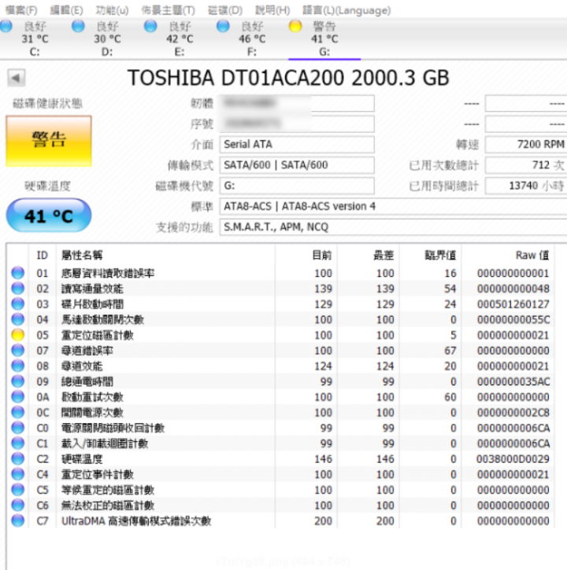Select drive G: yellow warning orb
567x570 pixels.
pyautogui.click(x=295, y=26)
